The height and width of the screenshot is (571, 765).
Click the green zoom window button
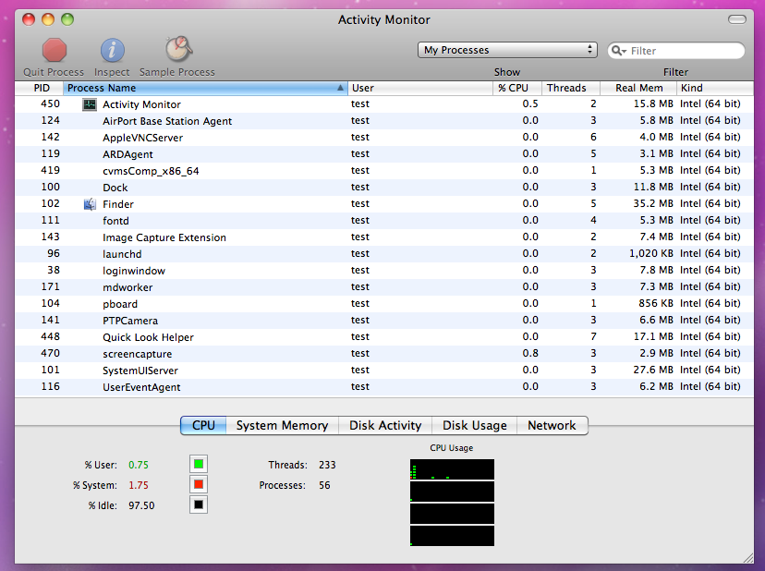click(67, 19)
